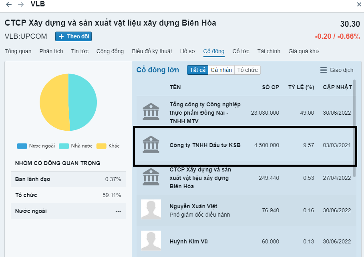
Task: Click the Giao dịch list icon
Action: pyautogui.click(x=324, y=70)
